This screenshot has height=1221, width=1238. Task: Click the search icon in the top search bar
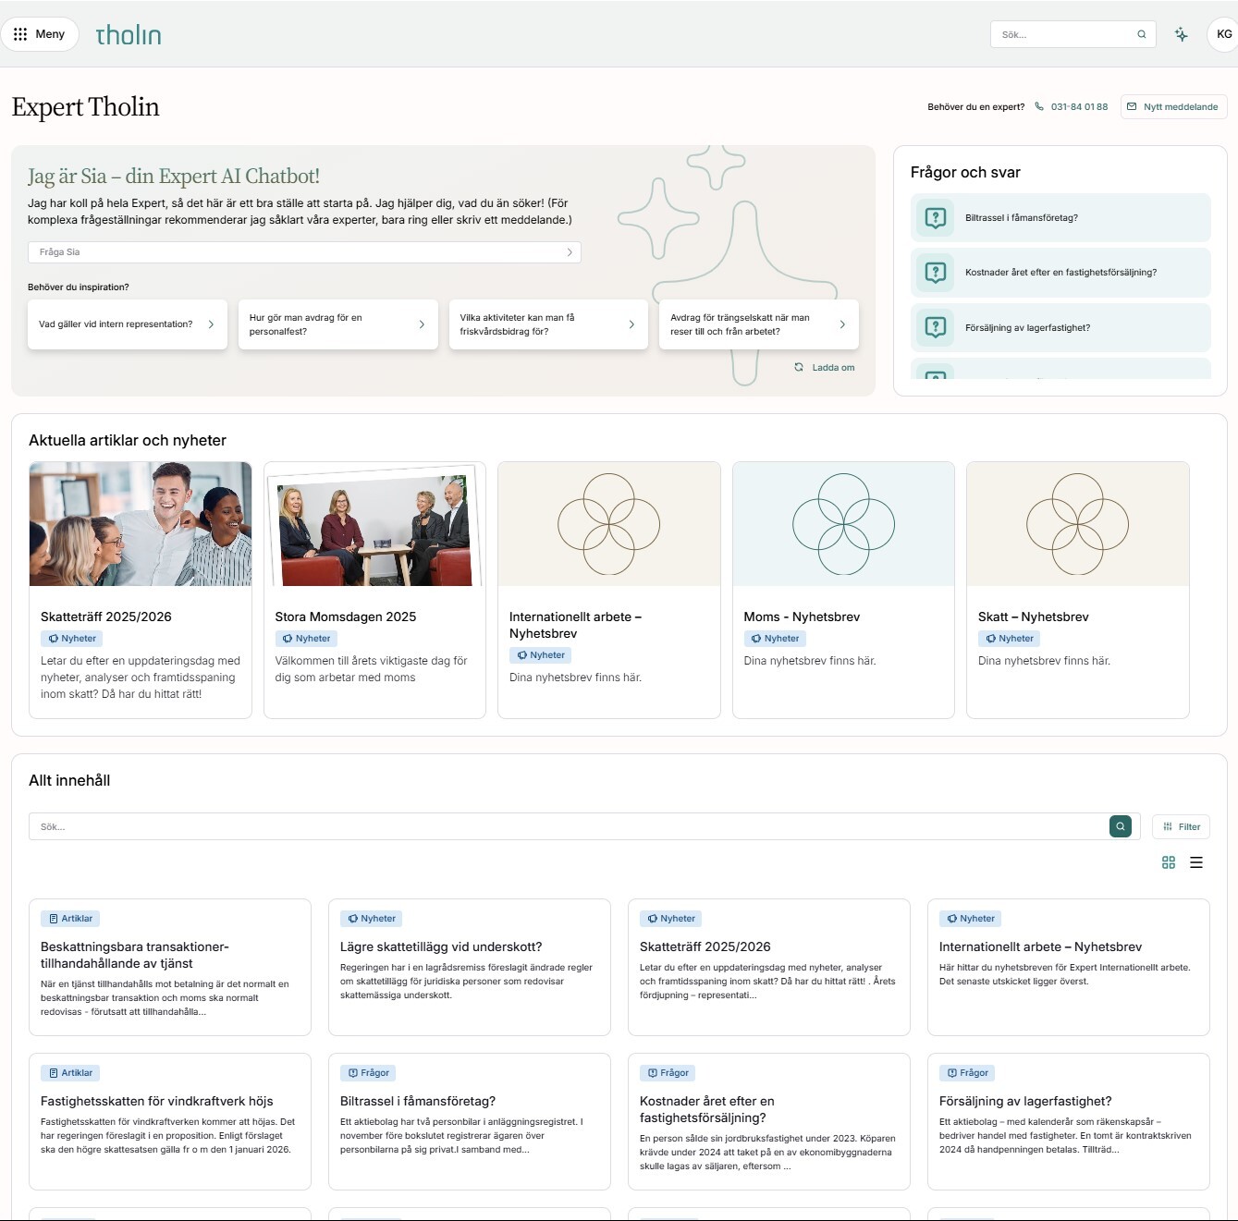point(1140,33)
